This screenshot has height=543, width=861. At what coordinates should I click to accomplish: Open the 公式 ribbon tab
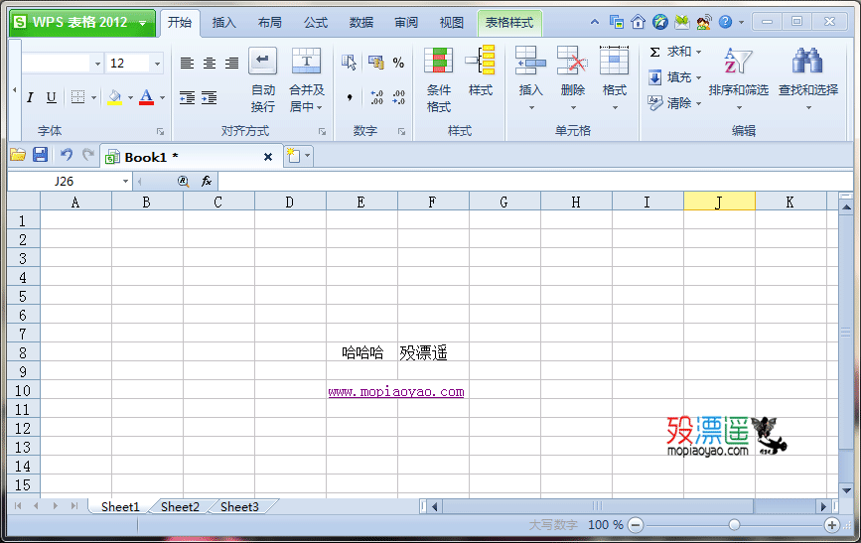coord(316,23)
